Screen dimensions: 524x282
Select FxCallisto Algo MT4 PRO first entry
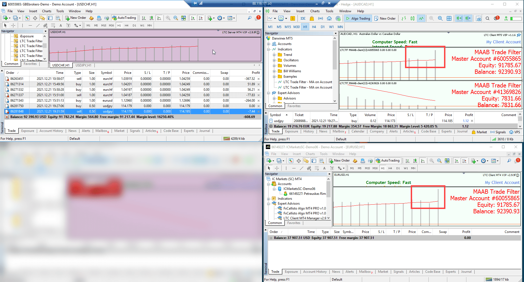click(304, 208)
